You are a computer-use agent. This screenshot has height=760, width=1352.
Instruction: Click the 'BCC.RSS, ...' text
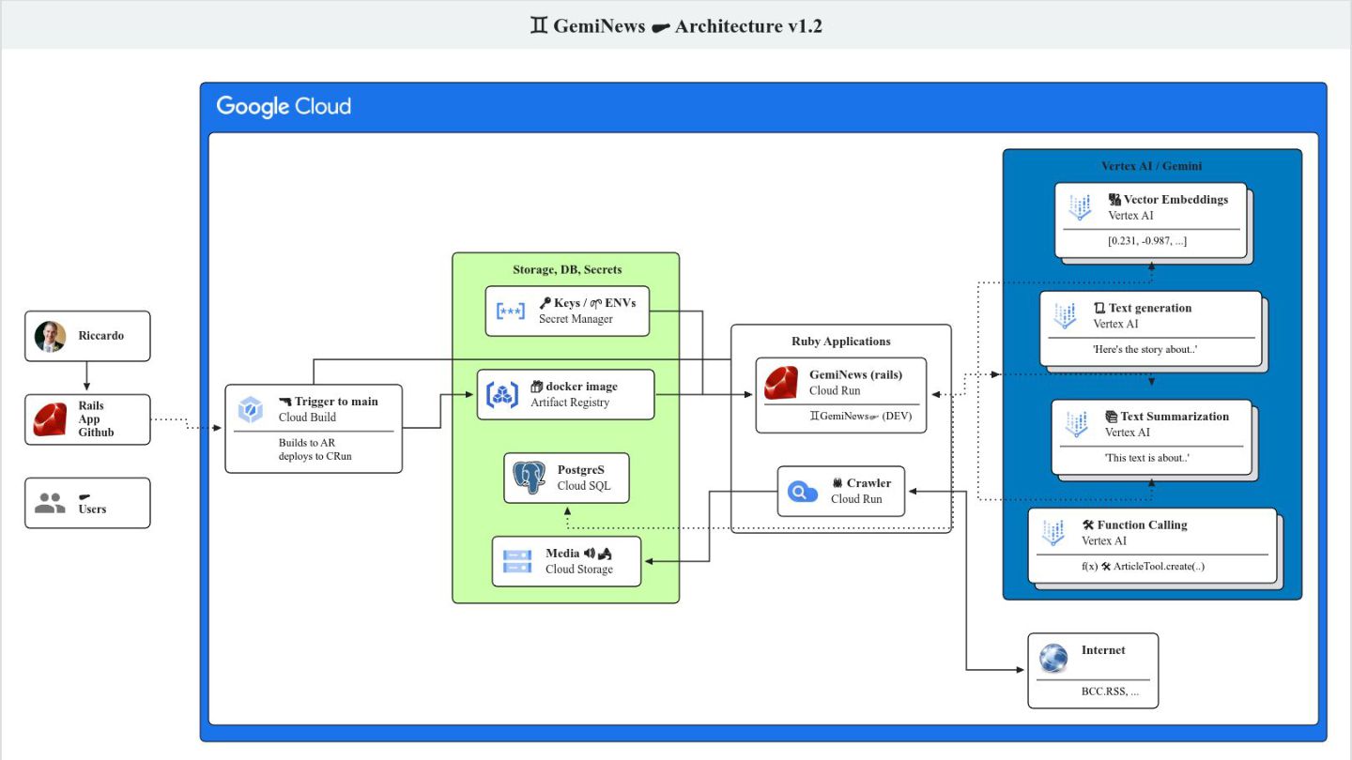pyautogui.click(x=1110, y=691)
